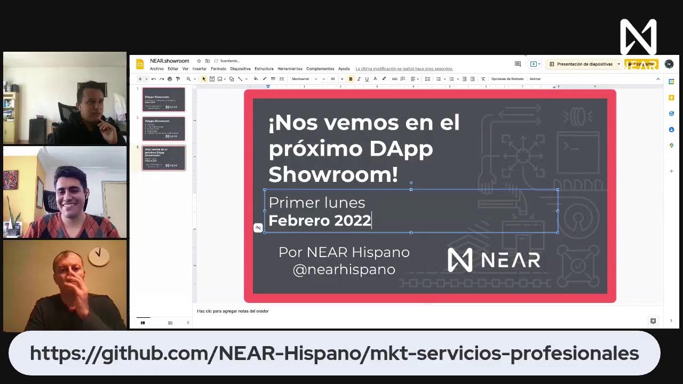
Task: Open the zoom level dropdown arrow
Action: [x=195, y=79]
